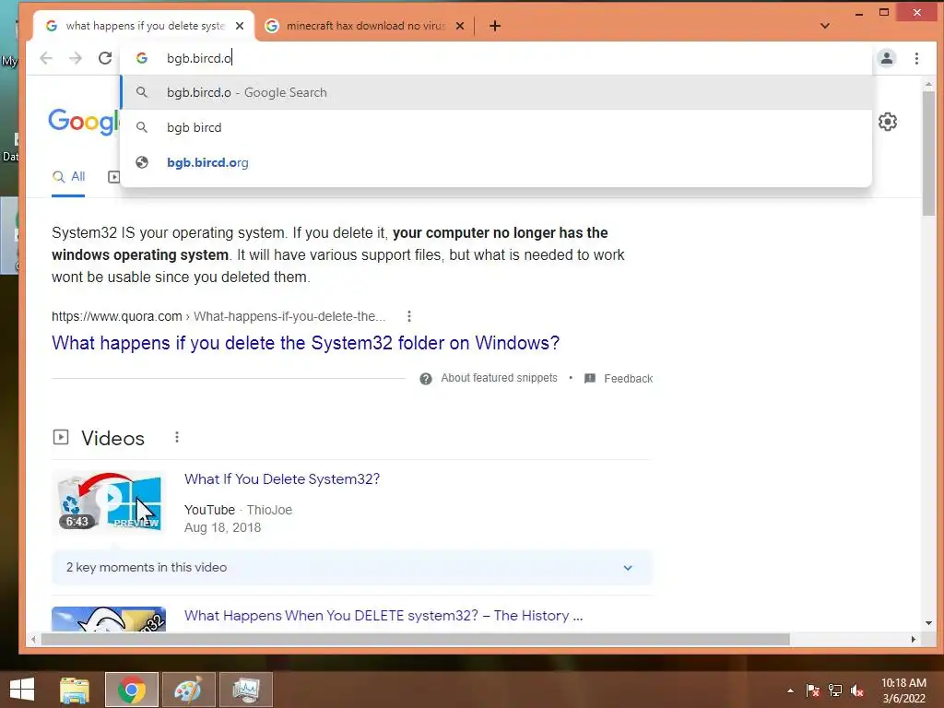This screenshot has width=944, height=708.
Task: Click the Videos section play icon
Action: pos(61,437)
